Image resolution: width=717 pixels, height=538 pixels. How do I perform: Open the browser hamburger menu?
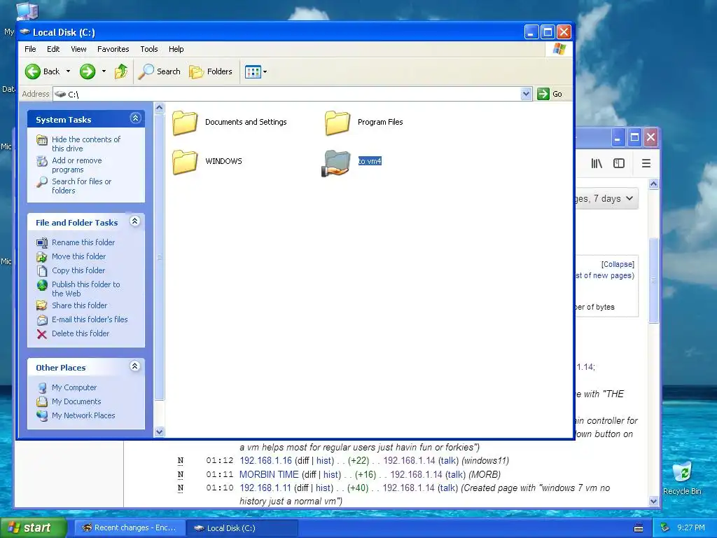click(x=646, y=163)
